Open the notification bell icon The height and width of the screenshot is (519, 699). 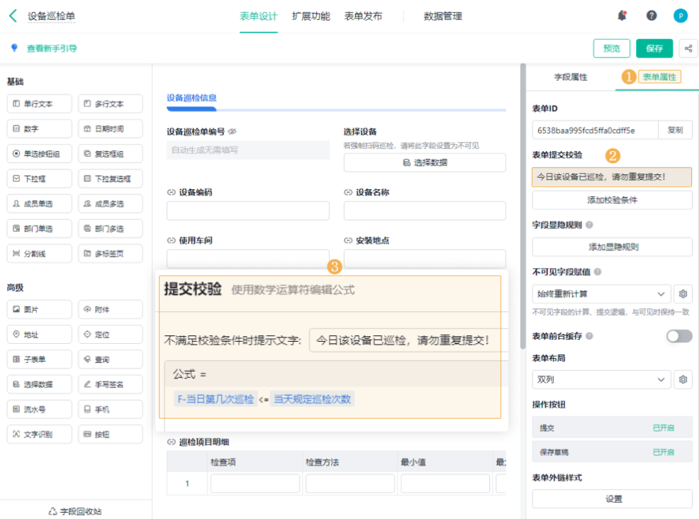[622, 16]
